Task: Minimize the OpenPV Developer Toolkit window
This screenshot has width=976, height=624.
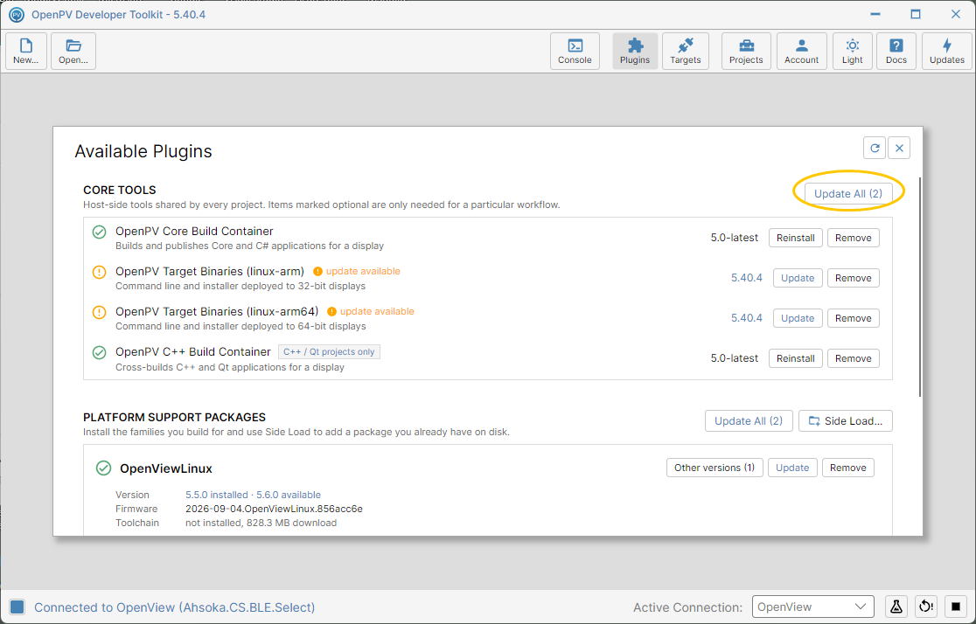Action: click(875, 14)
